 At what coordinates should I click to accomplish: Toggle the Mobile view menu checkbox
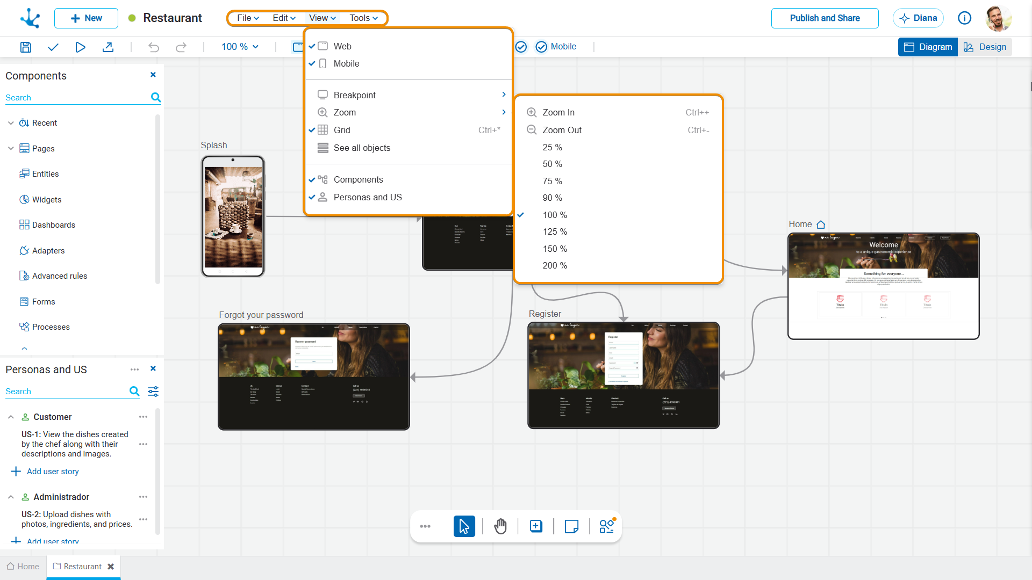pos(408,63)
